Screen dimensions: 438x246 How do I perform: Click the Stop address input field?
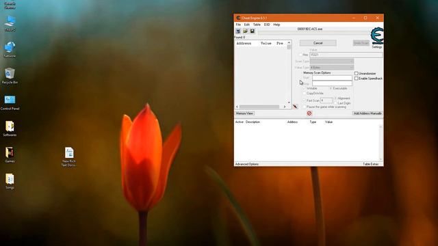tap(332, 83)
